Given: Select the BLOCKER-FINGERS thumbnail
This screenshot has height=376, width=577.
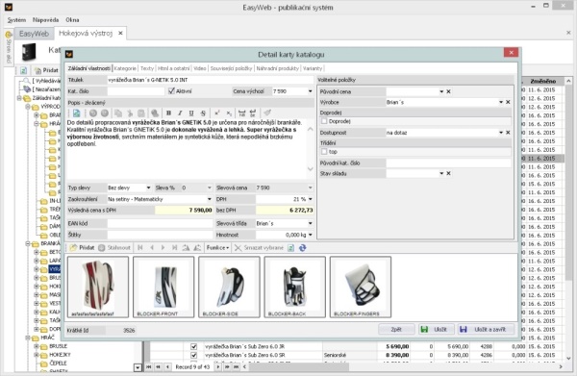Looking at the screenshot, I should click(x=361, y=287).
